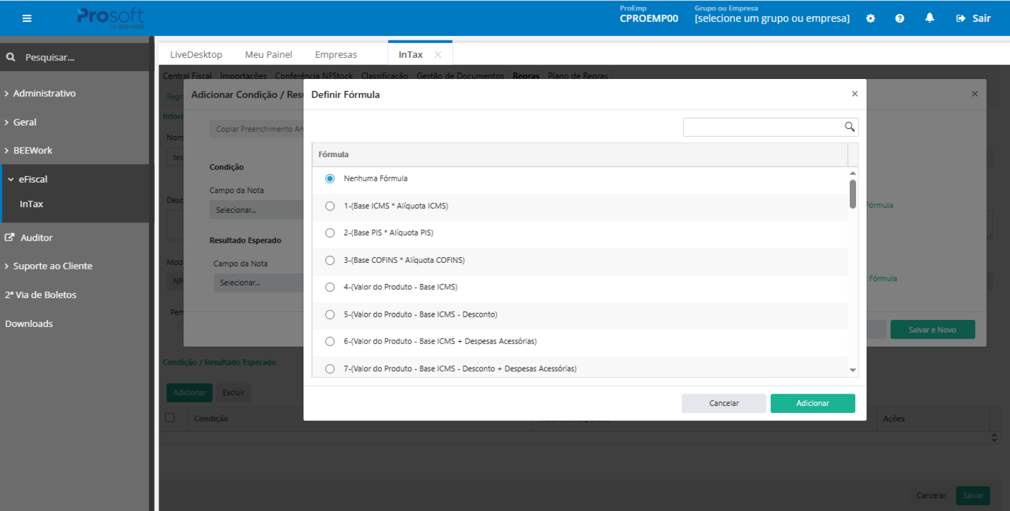
Task: Select formula 1-(Base ICMS * Alíquota ICMS)
Action: 330,206
